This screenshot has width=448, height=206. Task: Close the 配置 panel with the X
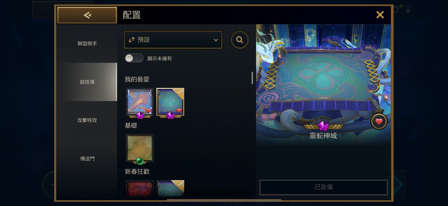click(x=380, y=15)
